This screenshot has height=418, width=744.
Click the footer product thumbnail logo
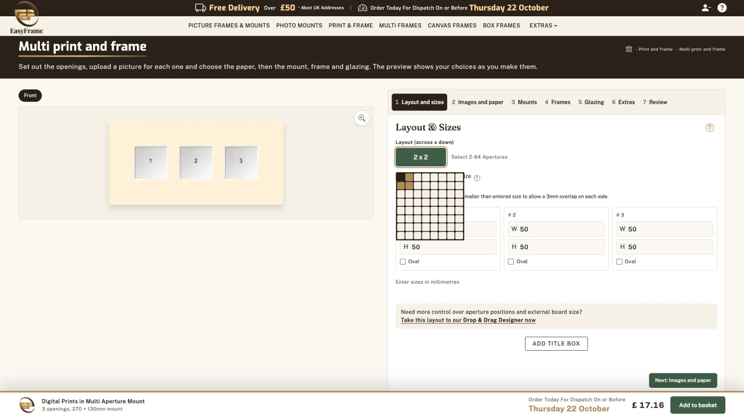point(27,405)
